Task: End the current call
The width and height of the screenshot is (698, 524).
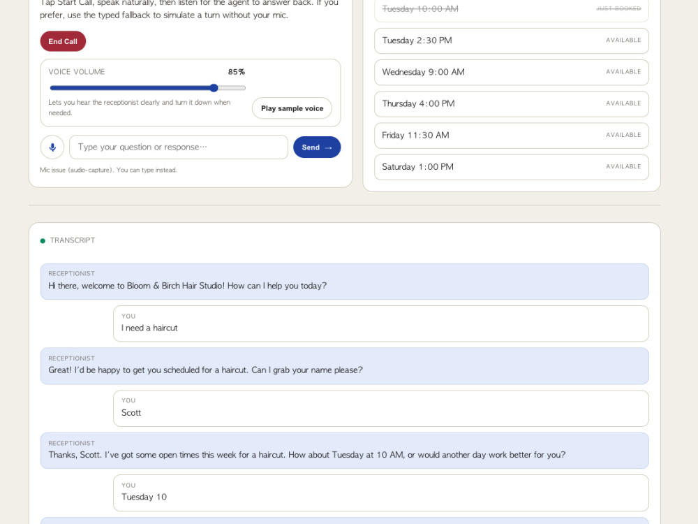Action: point(63,41)
